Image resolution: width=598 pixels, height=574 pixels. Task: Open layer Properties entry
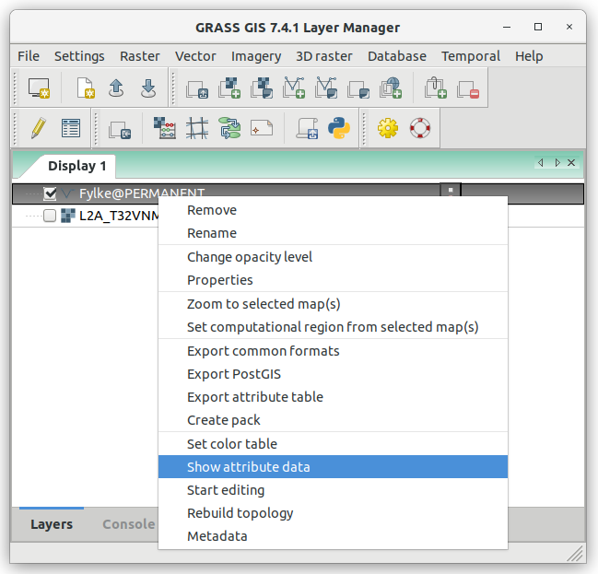(333, 280)
